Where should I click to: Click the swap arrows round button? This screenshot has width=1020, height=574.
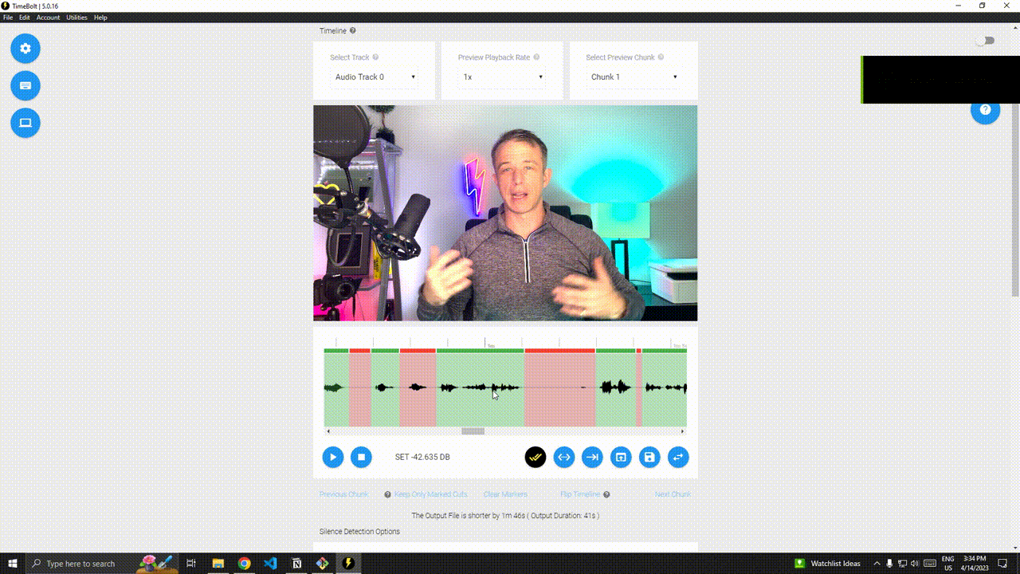point(678,457)
